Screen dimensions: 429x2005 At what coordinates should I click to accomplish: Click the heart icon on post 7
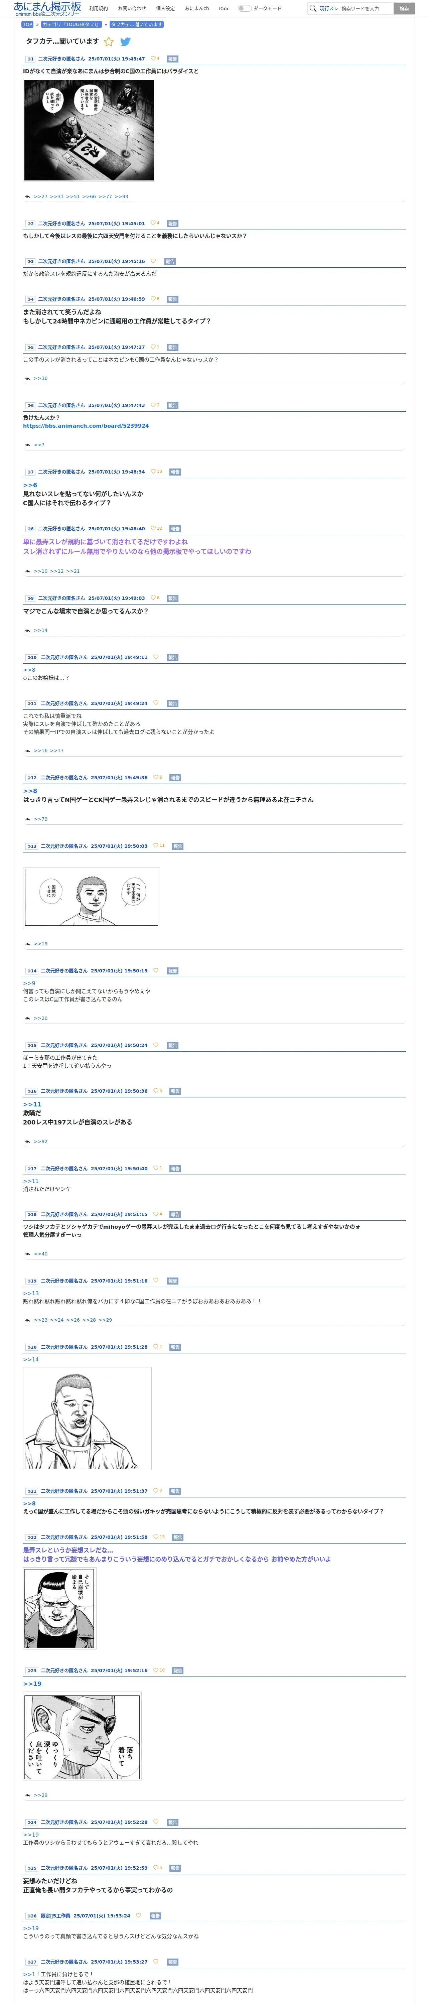click(153, 472)
